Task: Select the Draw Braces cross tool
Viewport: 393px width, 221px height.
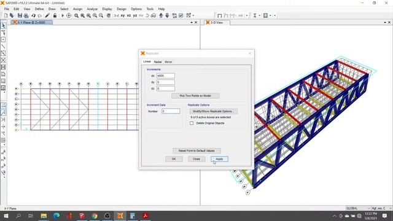Action: [x=3, y=60]
